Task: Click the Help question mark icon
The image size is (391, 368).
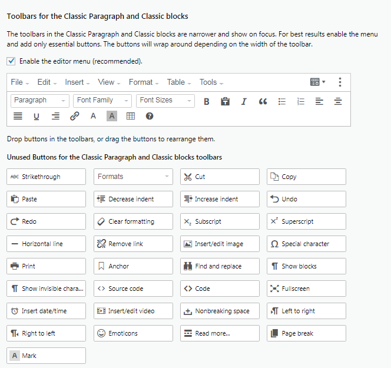Action: tap(150, 116)
